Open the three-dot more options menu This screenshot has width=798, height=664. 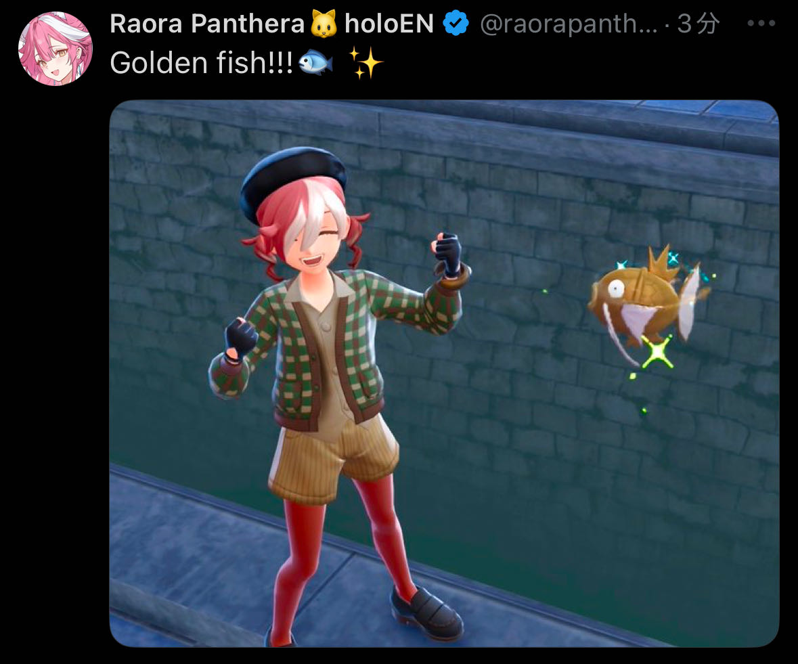761,24
